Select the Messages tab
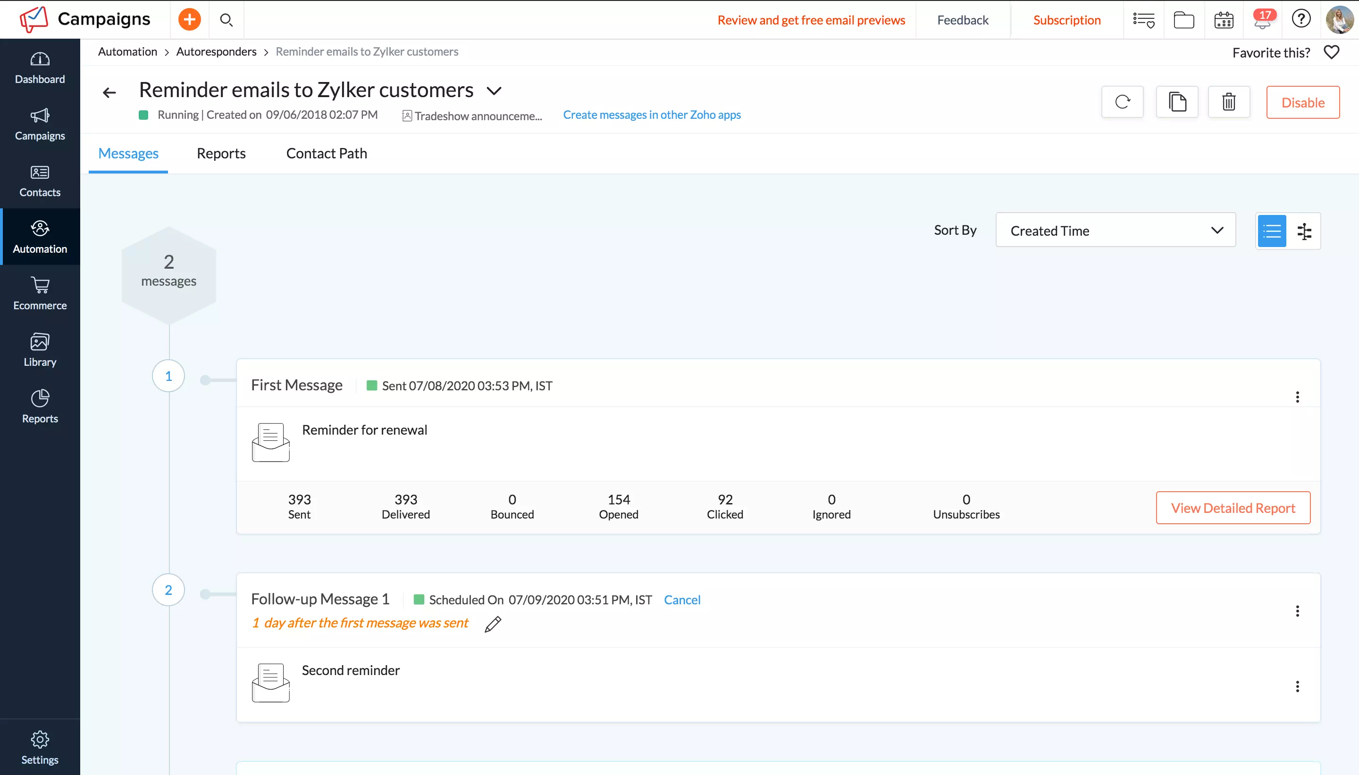1359x775 pixels. pos(128,153)
